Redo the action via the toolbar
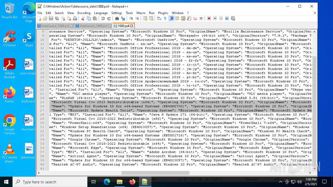This screenshot has width=333, height=187. tap(109, 18)
